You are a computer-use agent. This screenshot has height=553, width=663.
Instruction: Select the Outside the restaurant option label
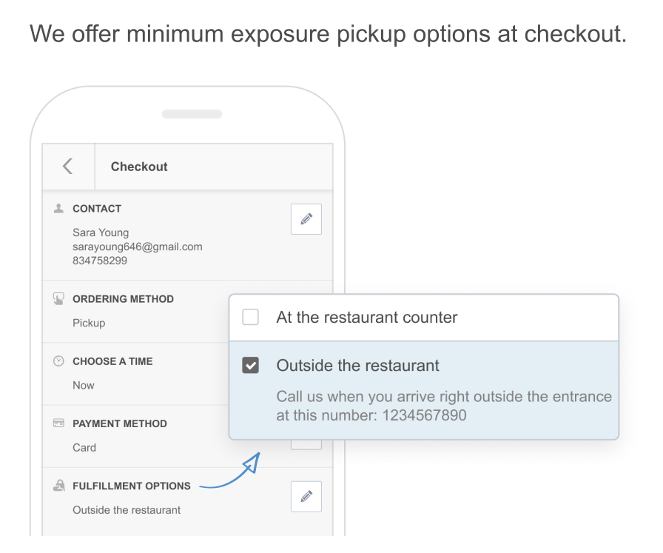click(357, 365)
